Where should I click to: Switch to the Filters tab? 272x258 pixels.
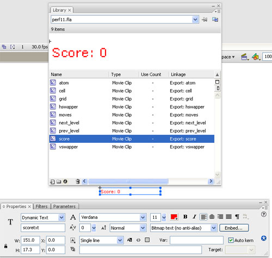(x=41, y=206)
